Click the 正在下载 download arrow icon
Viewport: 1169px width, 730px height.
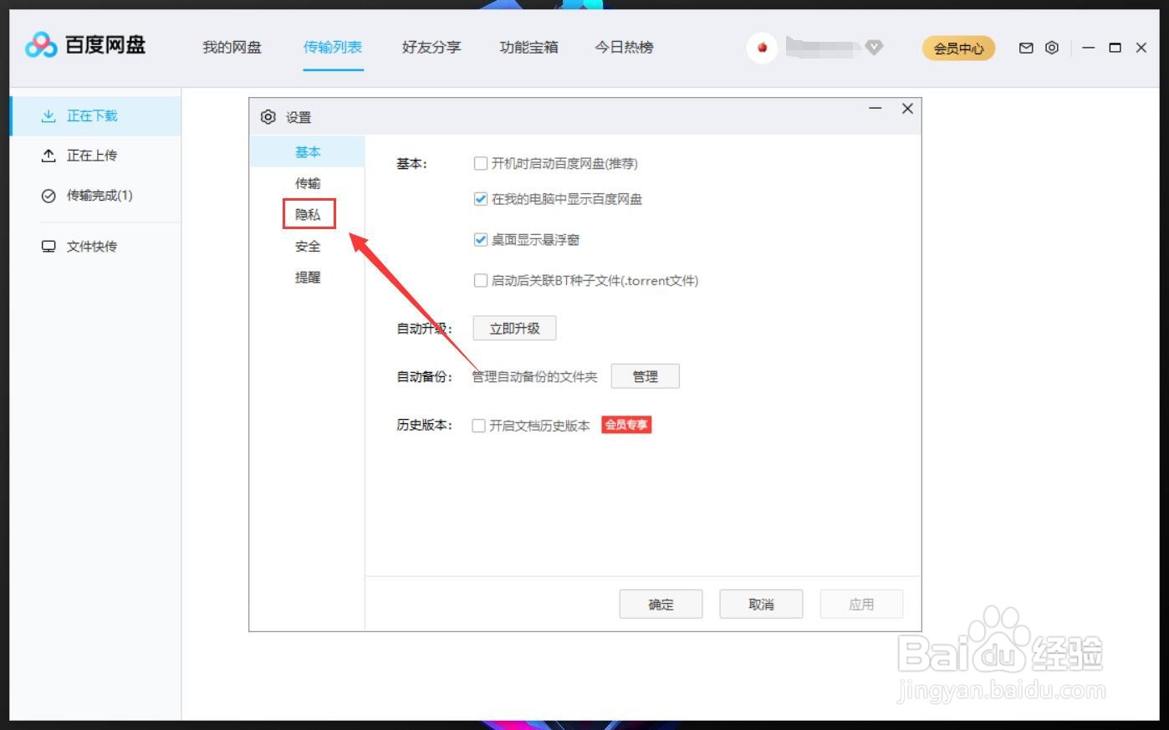48,115
